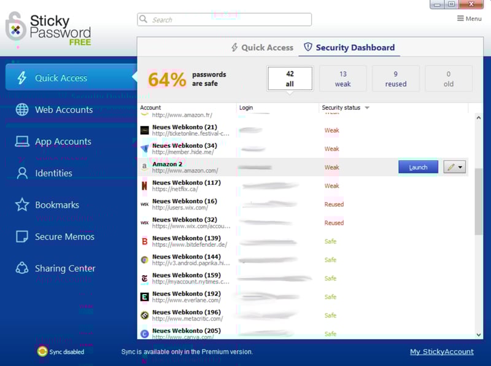Click the Sharing Center icon

(22, 268)
